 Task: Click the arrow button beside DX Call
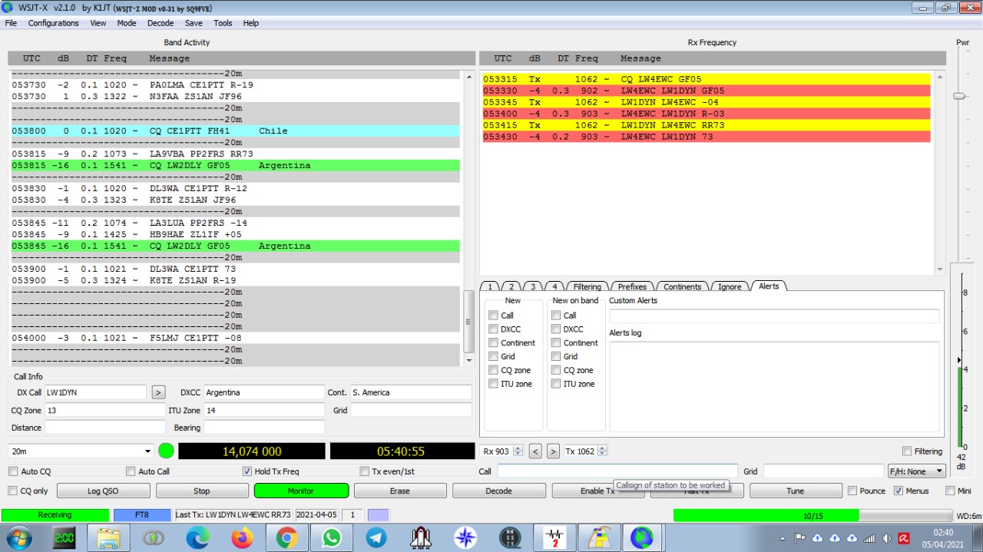158,392
